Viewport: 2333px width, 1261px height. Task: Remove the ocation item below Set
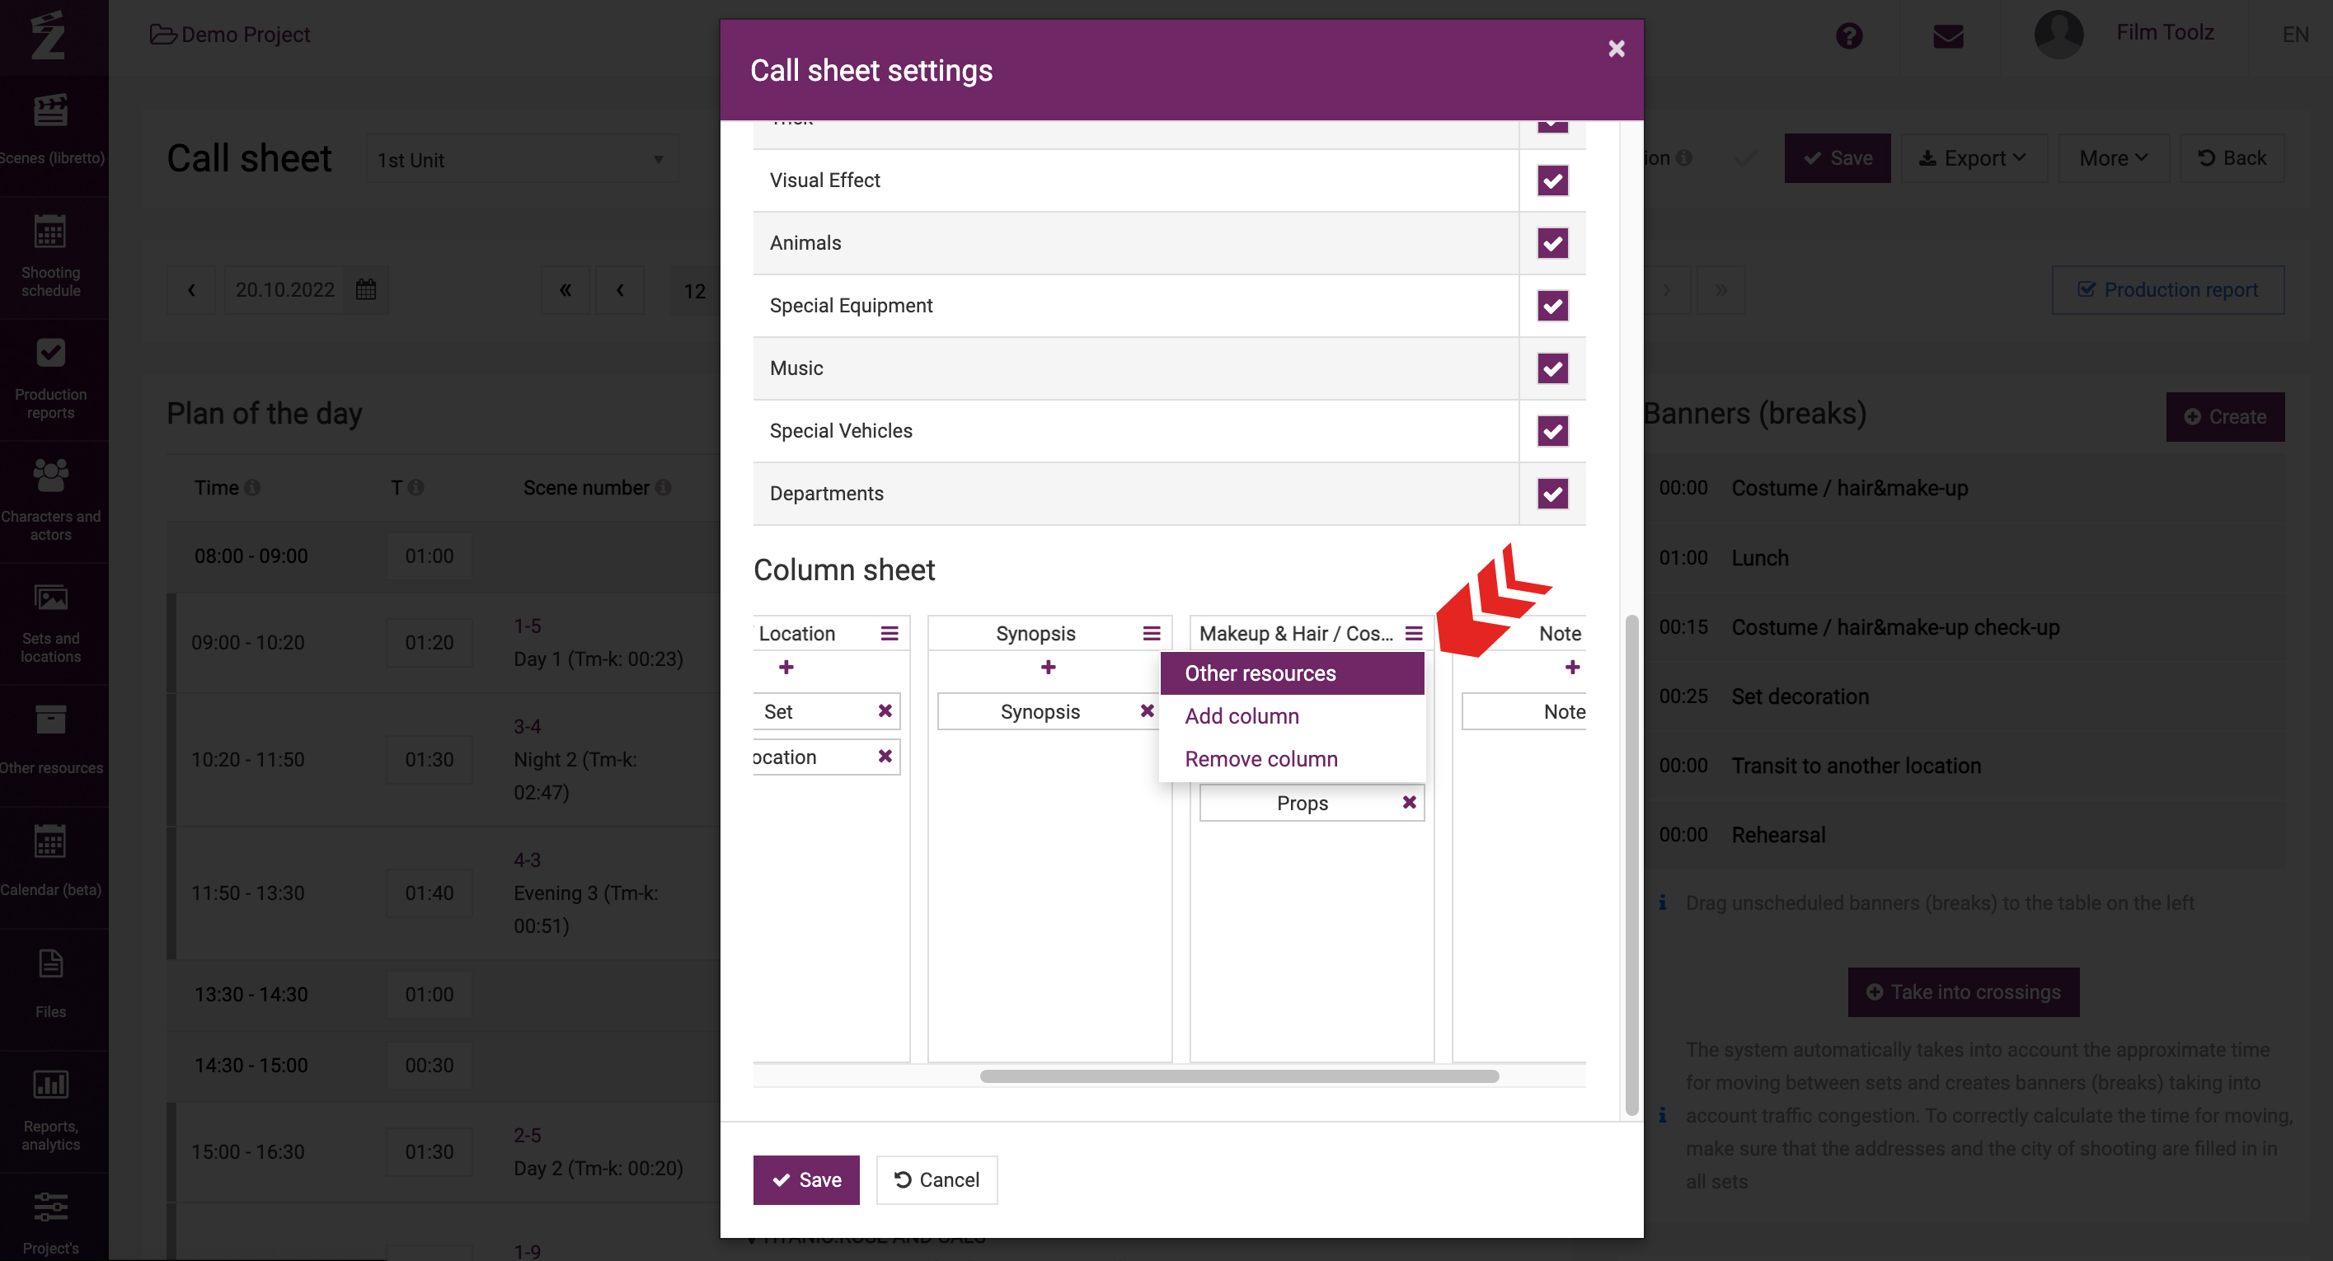(x=885, y=756)
